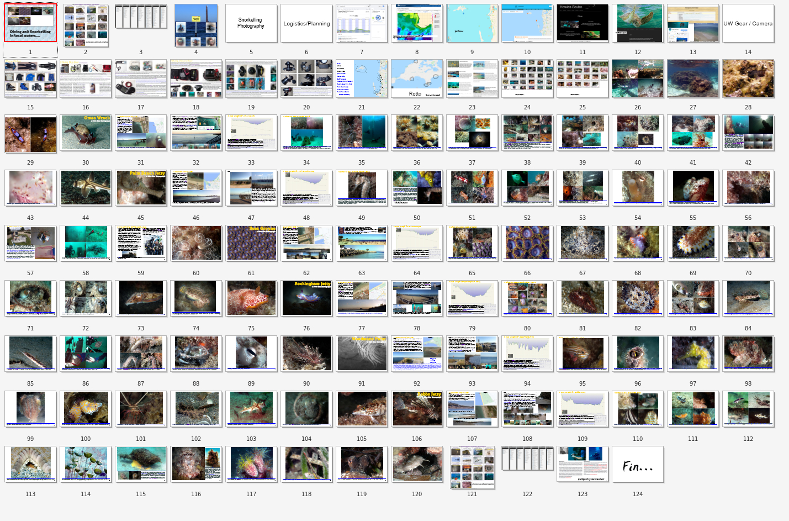Select the 'Palm Beach Jetty' slide
Image resolution: width=789 pixels, height=521 pixels.
pos(141,188)
